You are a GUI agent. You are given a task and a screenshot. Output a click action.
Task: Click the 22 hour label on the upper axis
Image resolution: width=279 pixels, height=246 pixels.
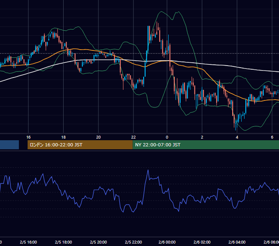pos(133,137)
